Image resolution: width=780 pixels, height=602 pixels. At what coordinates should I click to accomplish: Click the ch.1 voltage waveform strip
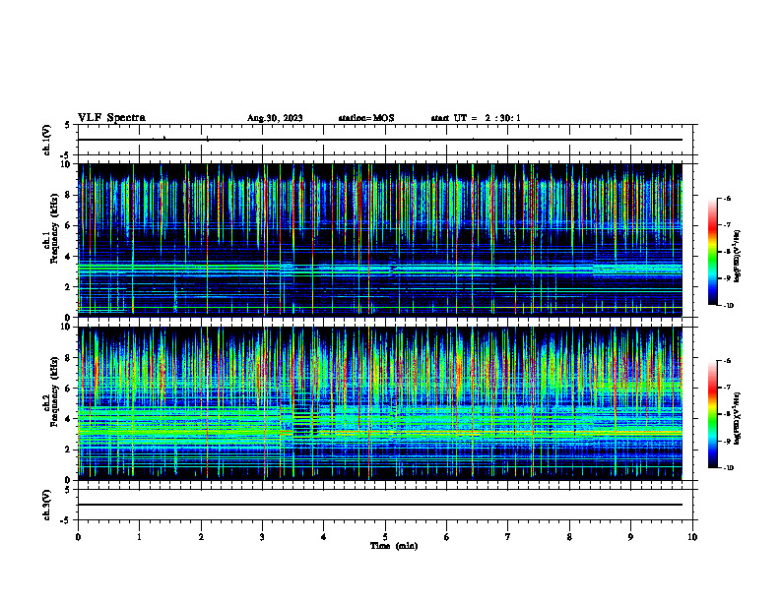pos(385,140)
